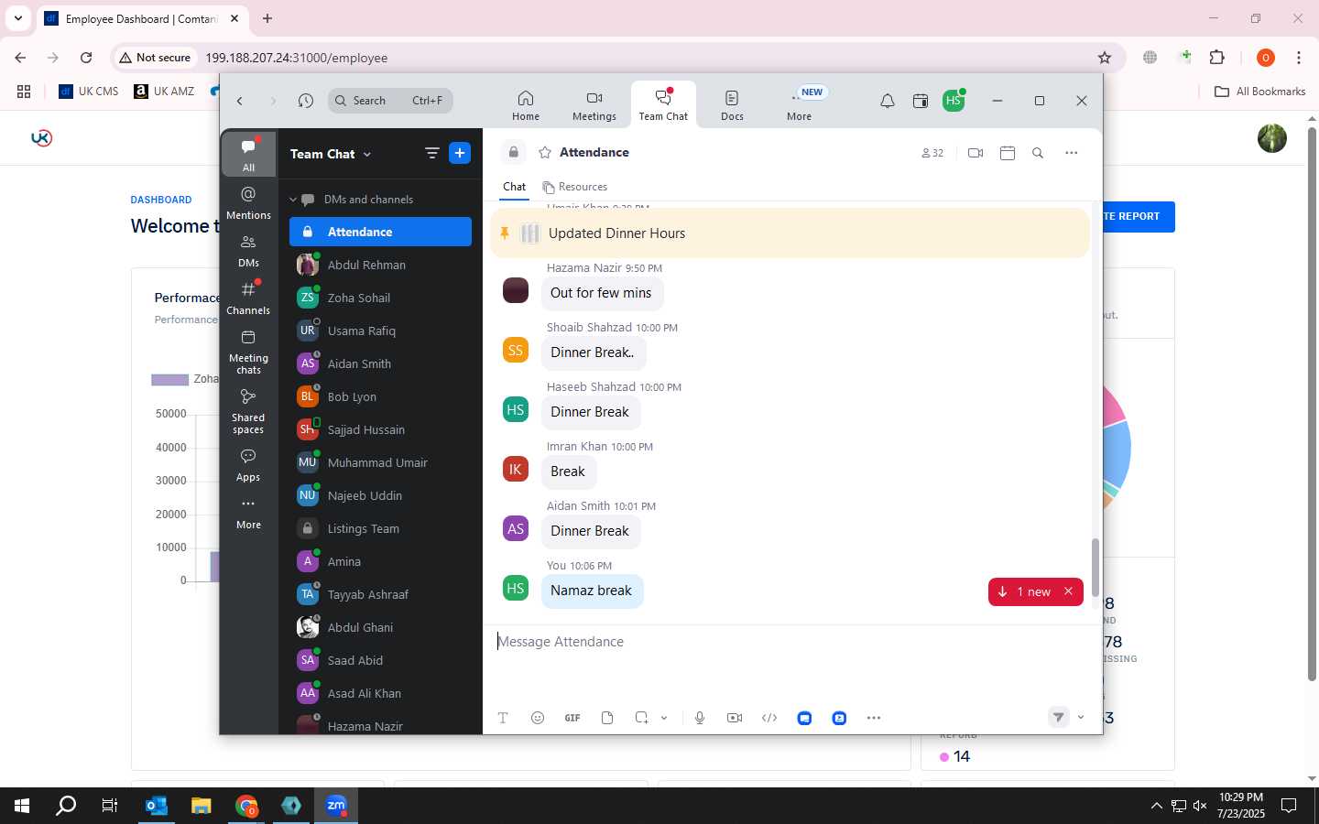
Task: Select the Chat tab in Attendance
Action: point(514,187)
